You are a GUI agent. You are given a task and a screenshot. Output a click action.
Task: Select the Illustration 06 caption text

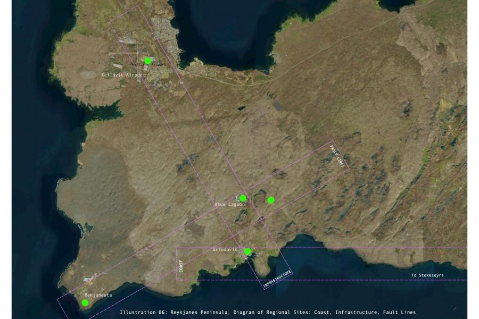pyautogui.click(x=268, y=312)
